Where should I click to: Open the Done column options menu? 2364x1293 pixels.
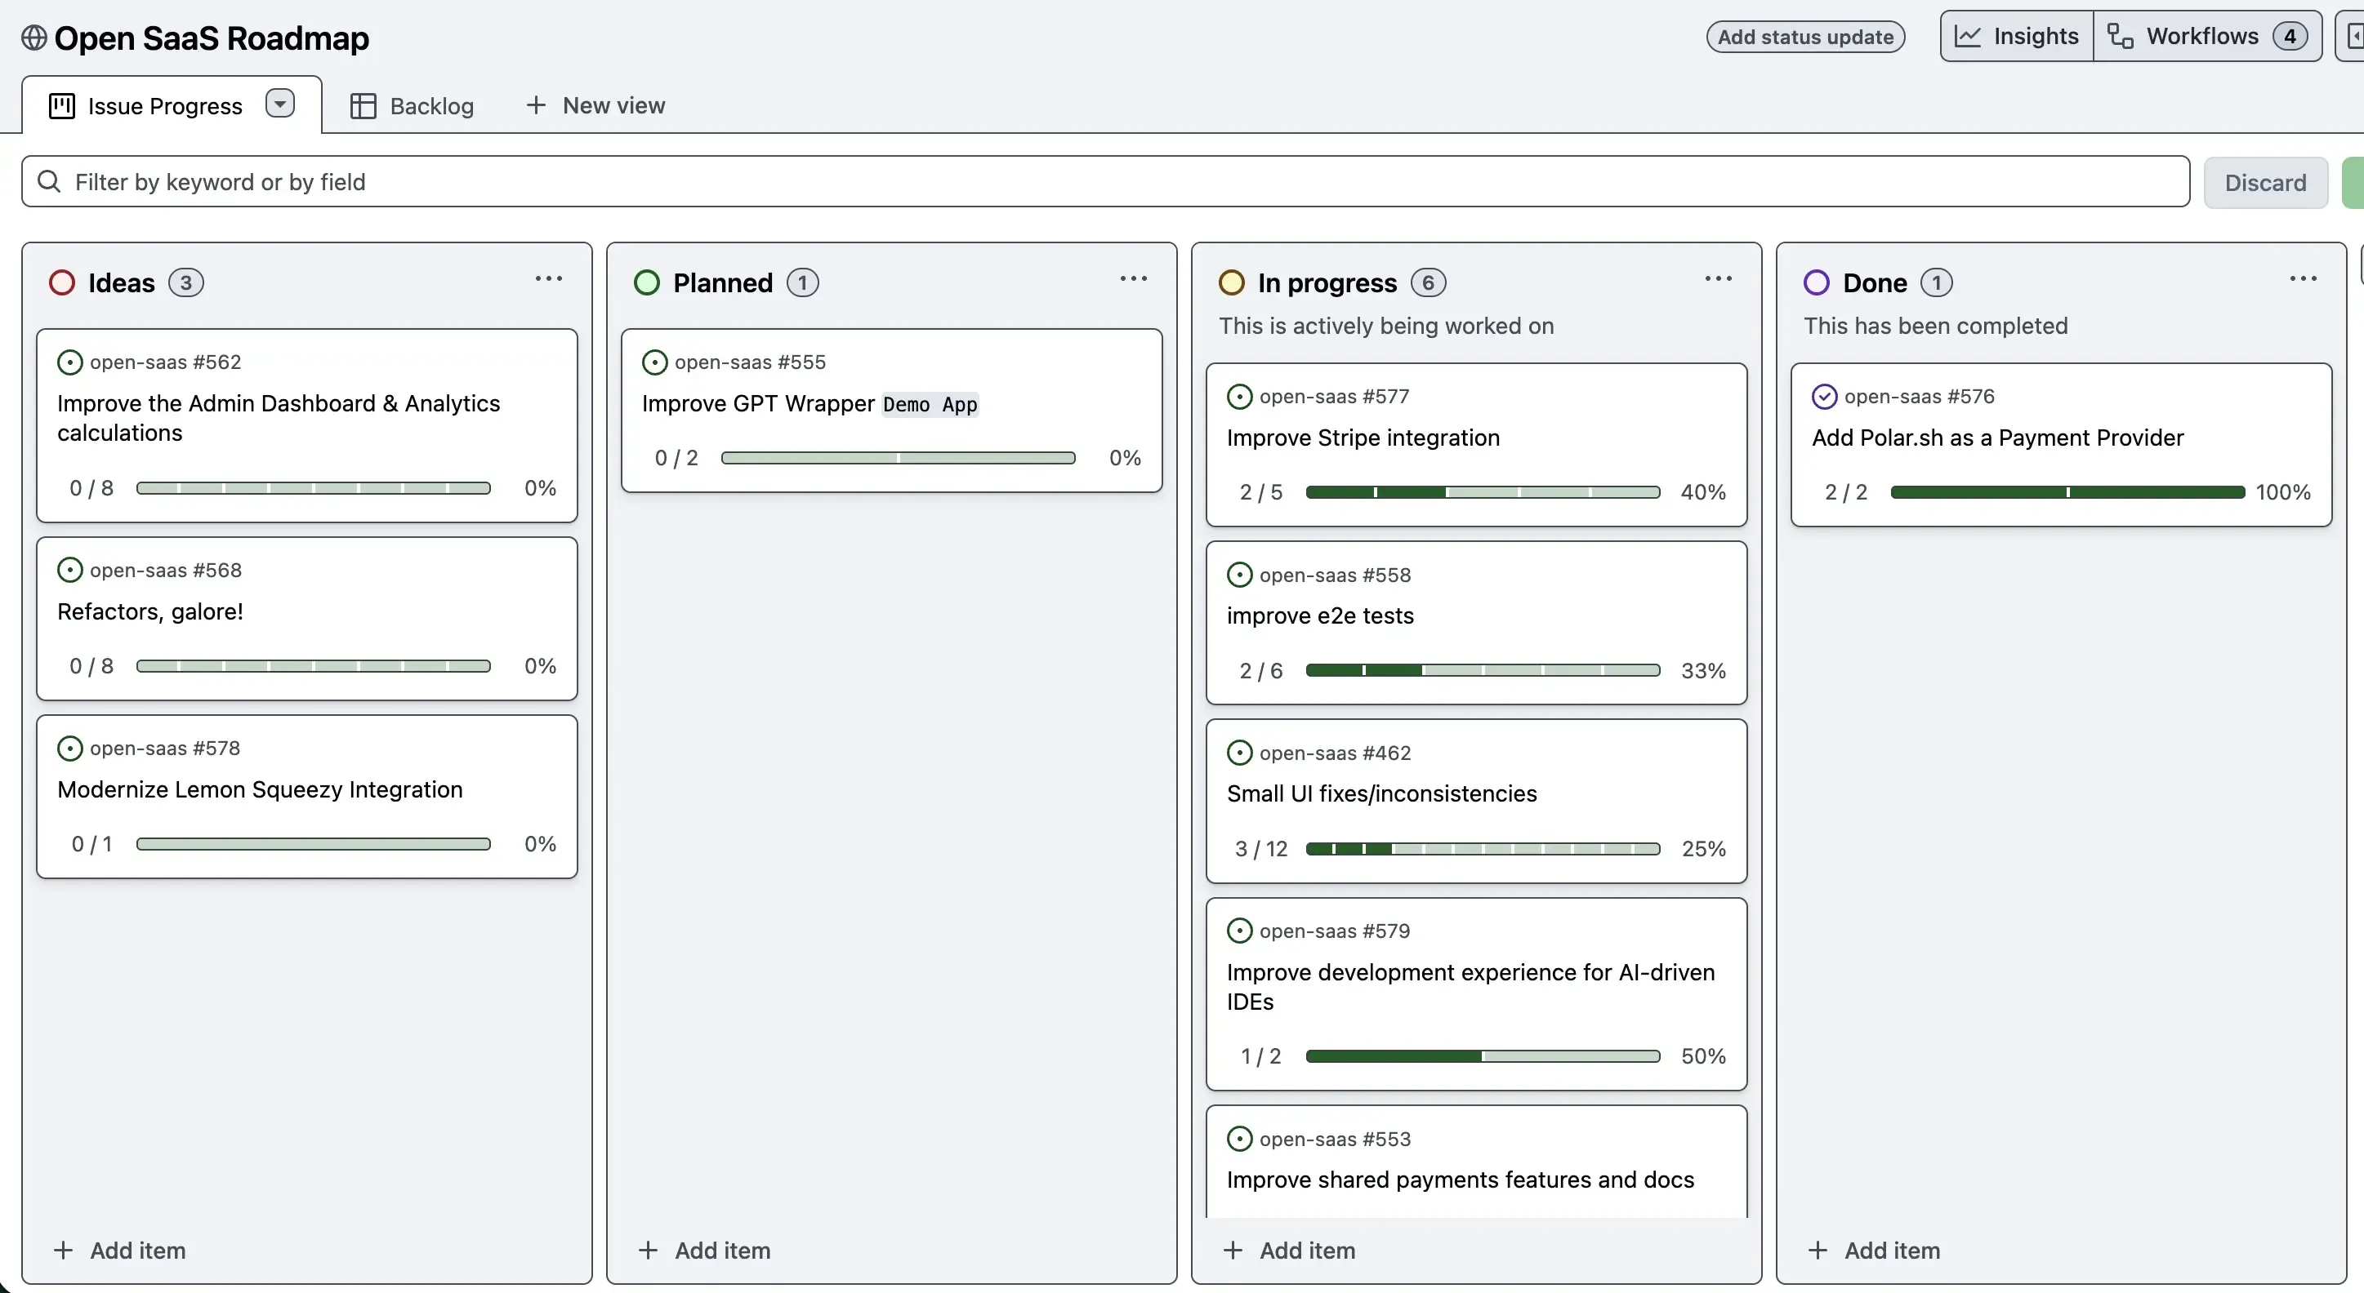2303,278
